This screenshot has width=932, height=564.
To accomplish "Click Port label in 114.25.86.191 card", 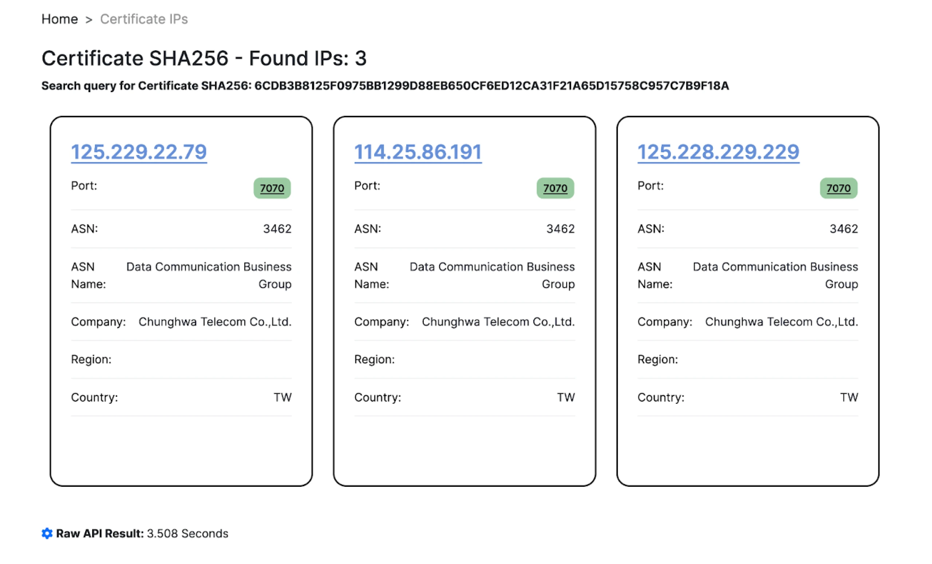I will point(367,185).
